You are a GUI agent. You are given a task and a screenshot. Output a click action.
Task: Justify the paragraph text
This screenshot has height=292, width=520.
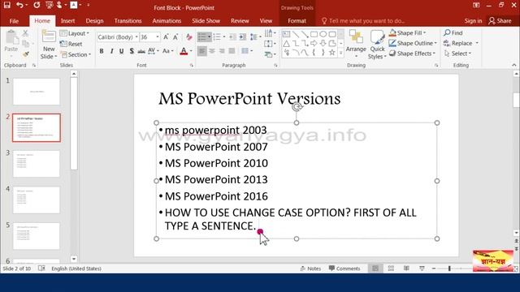click(x=232, y=51)
